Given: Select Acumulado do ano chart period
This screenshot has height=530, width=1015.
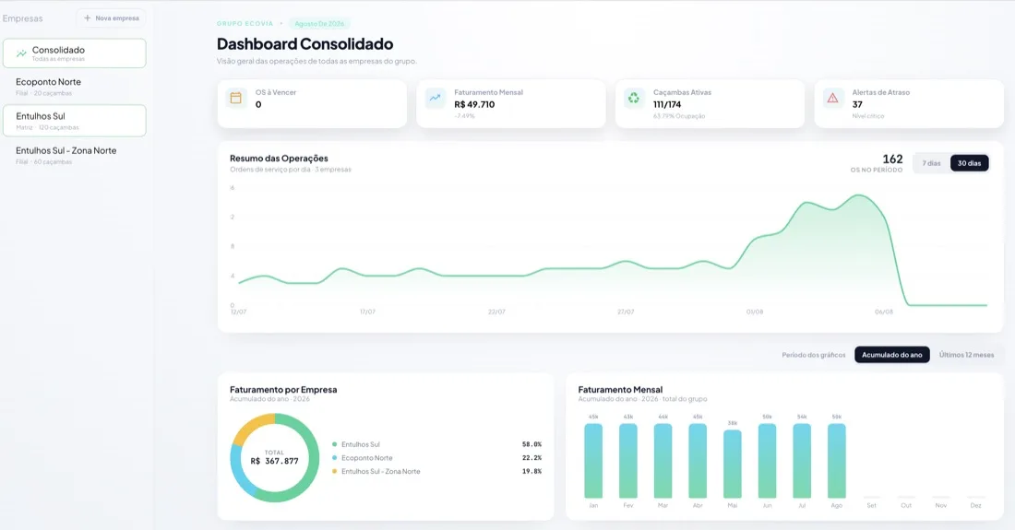Looking at the screenshot, I should point(892,355).
